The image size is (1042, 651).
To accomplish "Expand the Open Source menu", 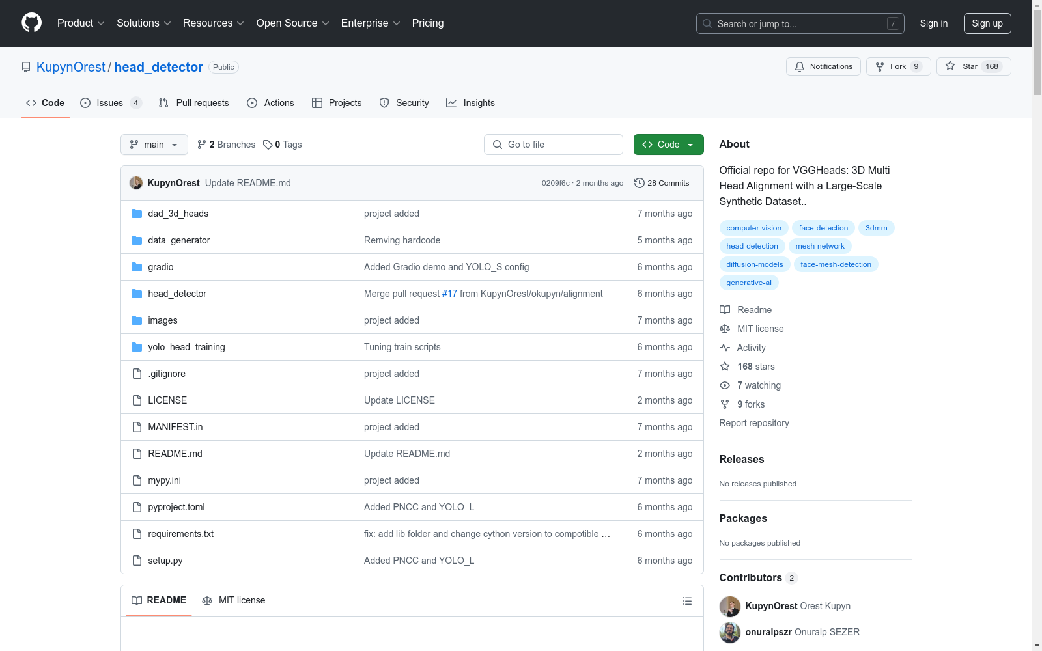I will (x=293, y=23).
